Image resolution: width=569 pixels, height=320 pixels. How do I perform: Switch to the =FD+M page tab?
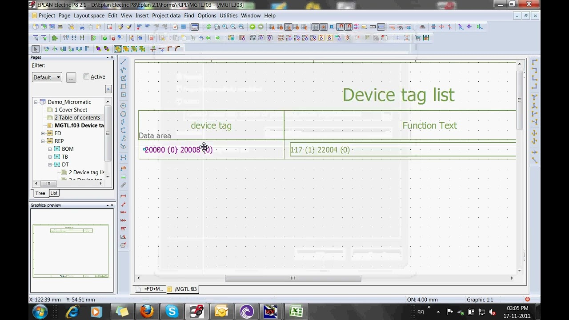[x=150, y=289]
